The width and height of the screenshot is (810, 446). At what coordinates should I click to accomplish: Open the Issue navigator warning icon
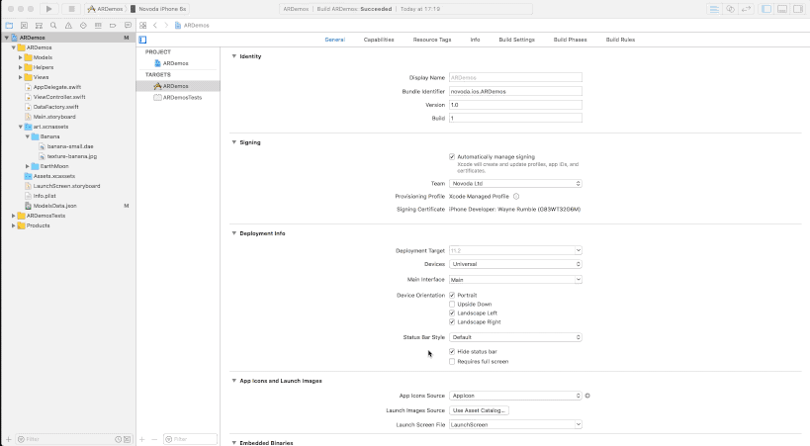[68, 26]
